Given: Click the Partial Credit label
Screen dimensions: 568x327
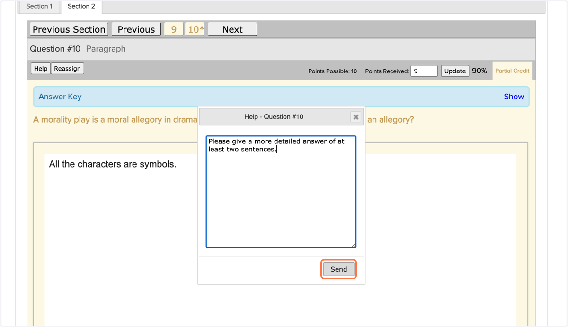Looking at the screenshot, I should tap(512, 71).
